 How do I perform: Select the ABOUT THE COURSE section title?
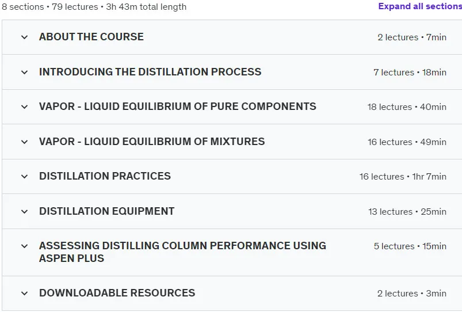coord(91,37)
